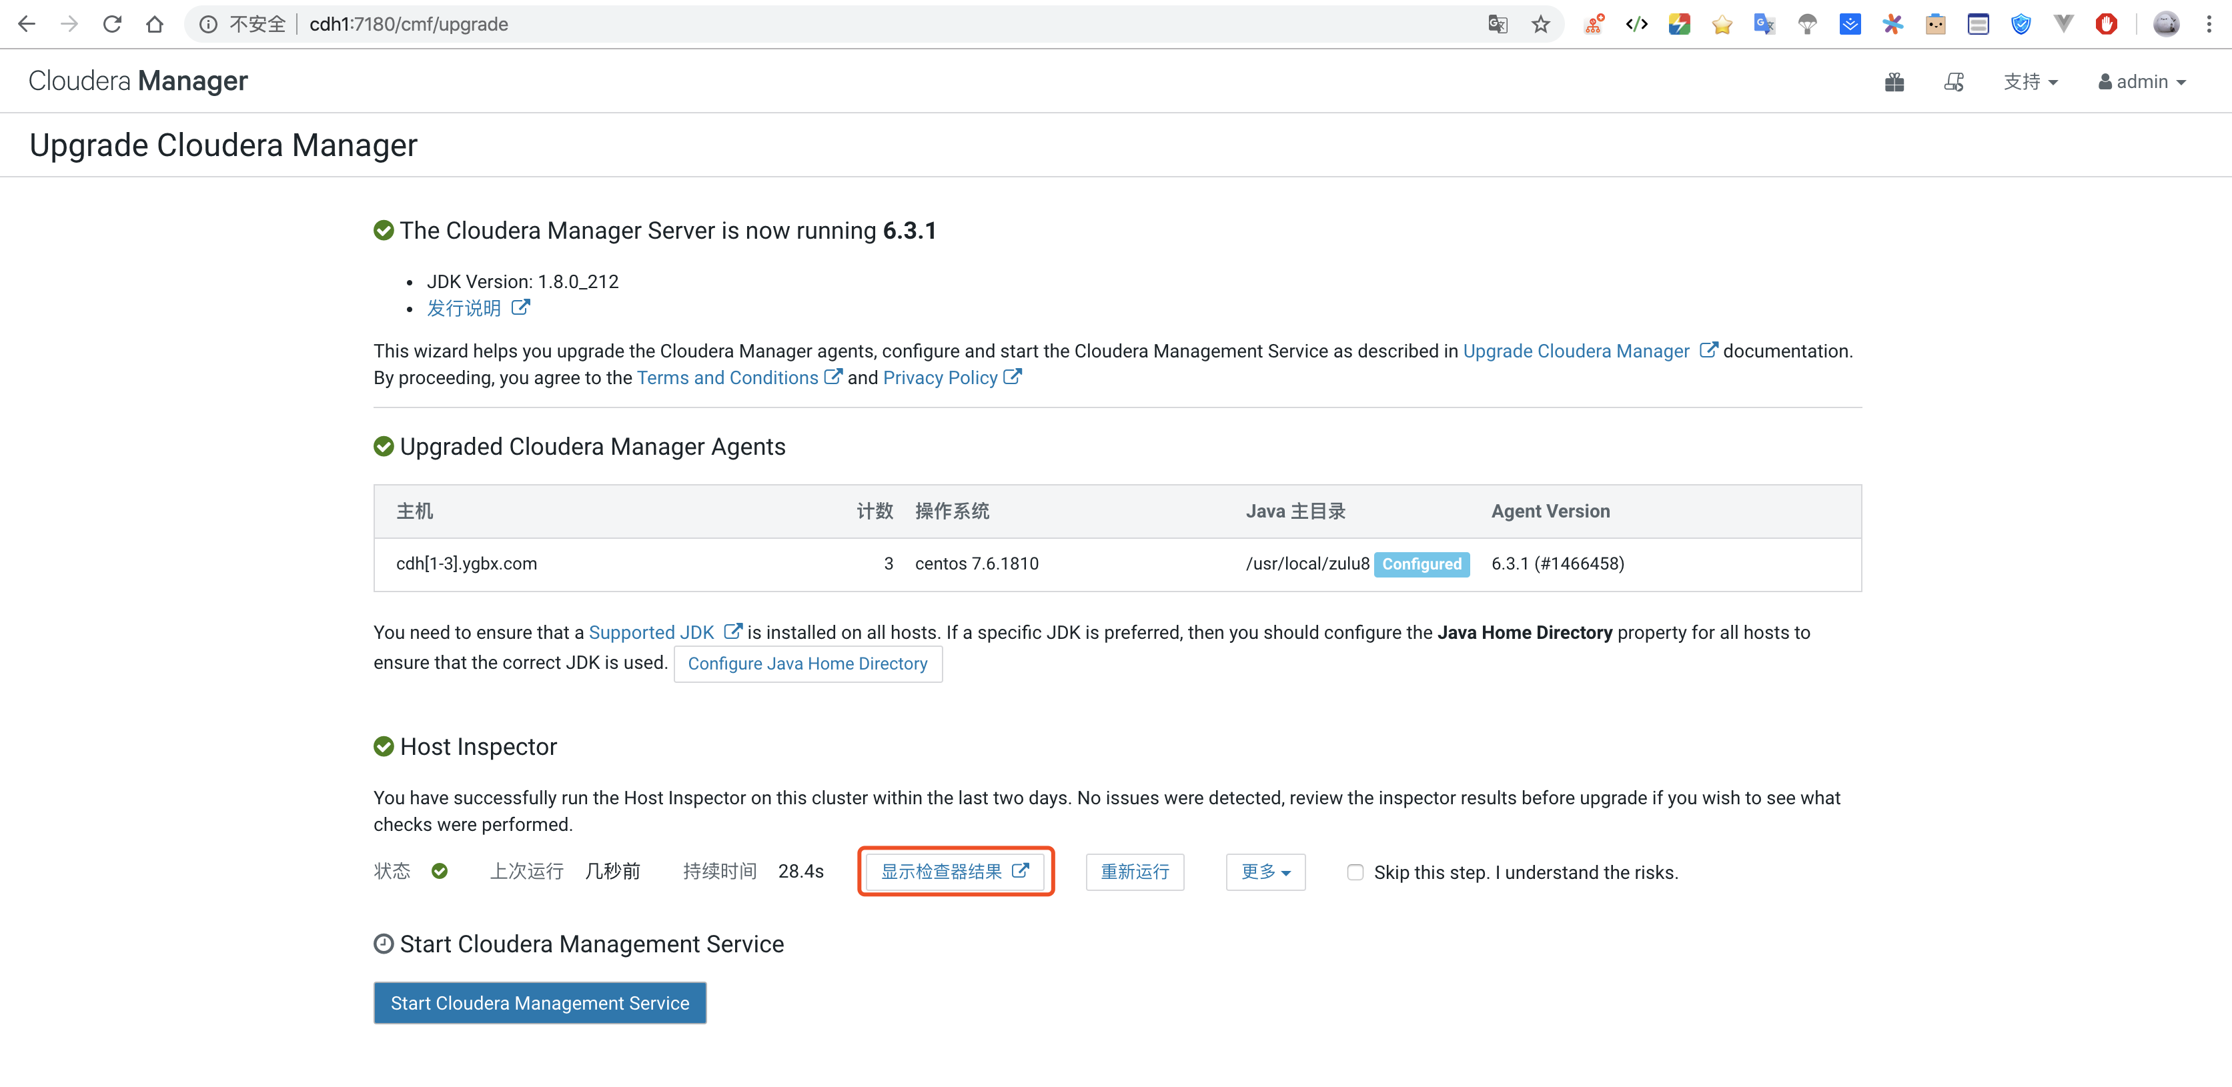Click the 操作系统 column header
2232x1087 pixels.
pos(951,511)
